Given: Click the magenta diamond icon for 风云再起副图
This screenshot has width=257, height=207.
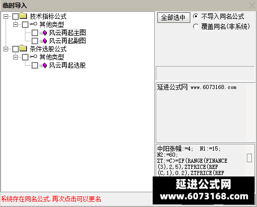Looking at the screenshot, I should click(x=45, y=41).
